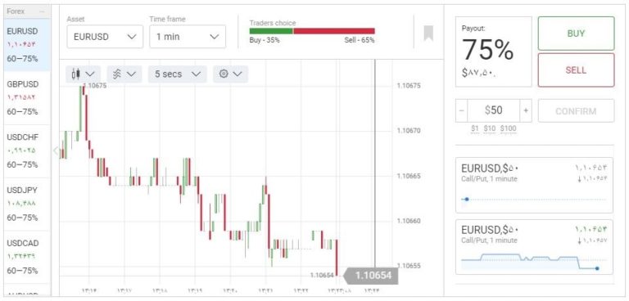Open the 5 secs interval dropdown
This screenshot has width=629, height=301.
[x=177, y=74]
